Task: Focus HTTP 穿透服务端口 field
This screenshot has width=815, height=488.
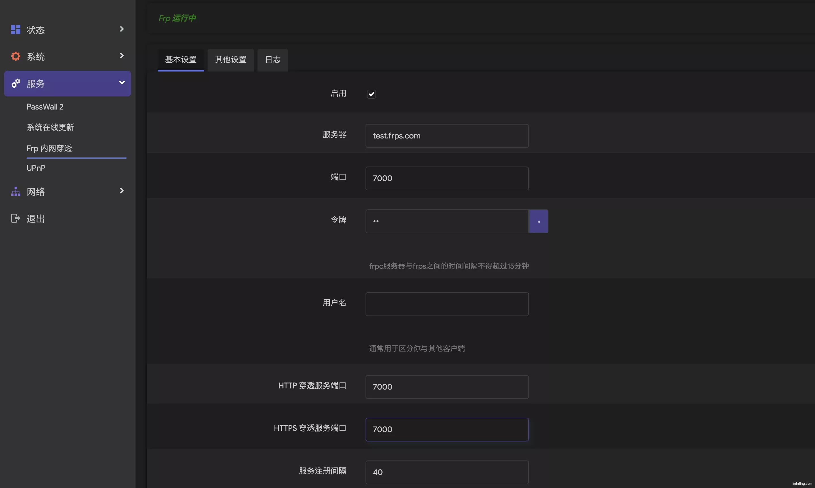Action: pos(447,387)
